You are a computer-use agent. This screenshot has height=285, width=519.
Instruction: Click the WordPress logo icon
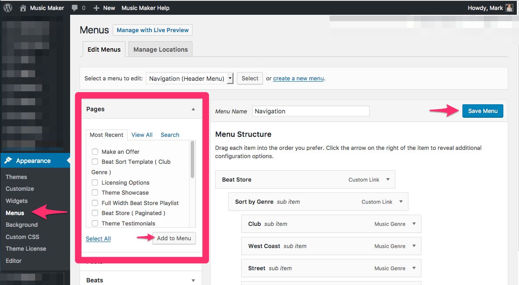pos(8,8)
